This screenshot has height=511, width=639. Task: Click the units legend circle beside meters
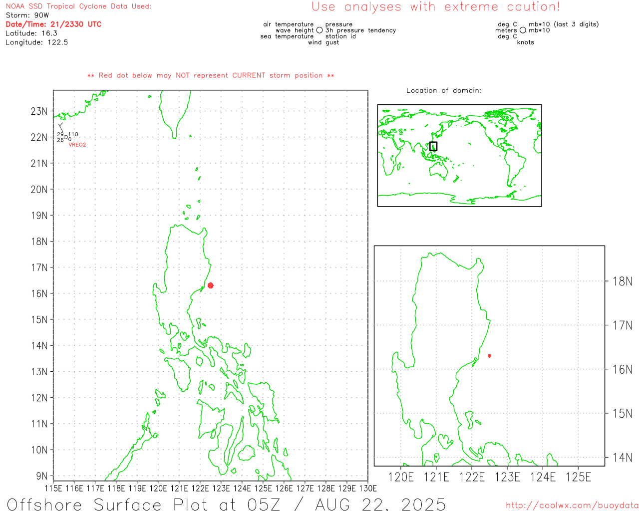[523, 30]
